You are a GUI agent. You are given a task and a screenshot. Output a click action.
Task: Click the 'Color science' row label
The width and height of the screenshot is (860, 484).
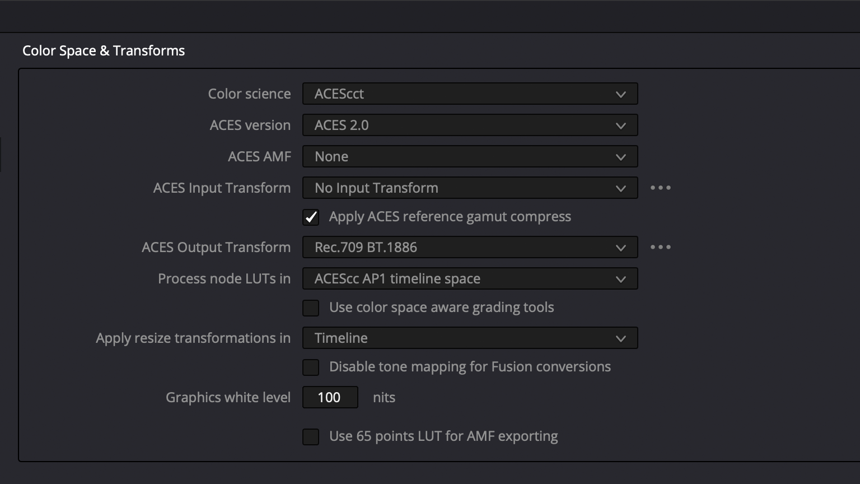point(249,94)
